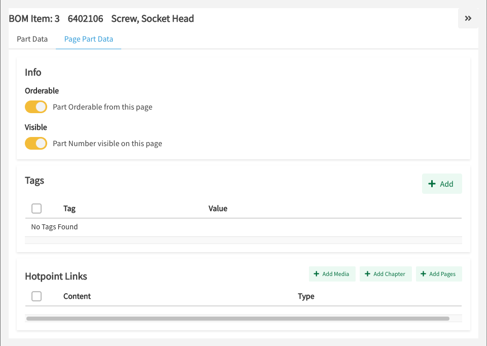The width and height of the screenshot is (487, 346).
Task: Sort by the Type column header
Action: [306, 296]
